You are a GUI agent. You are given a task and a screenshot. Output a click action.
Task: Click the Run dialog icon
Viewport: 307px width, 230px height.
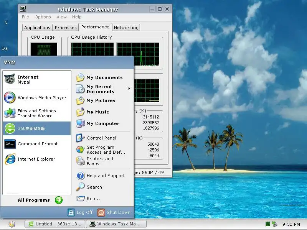pyautogui.click(x=80, y=199)
